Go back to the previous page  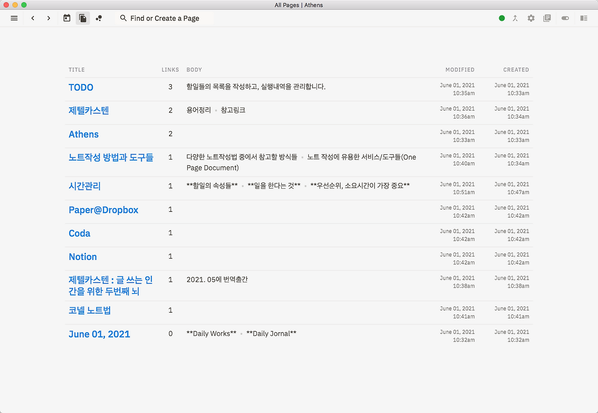pyautogui.click(x=33, y=18)
